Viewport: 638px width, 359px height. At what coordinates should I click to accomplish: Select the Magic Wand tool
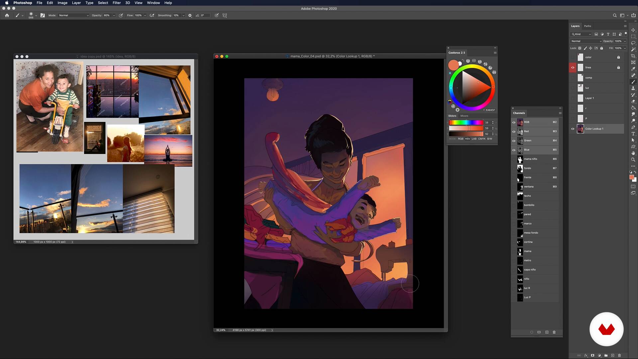(x=633, y=50)
